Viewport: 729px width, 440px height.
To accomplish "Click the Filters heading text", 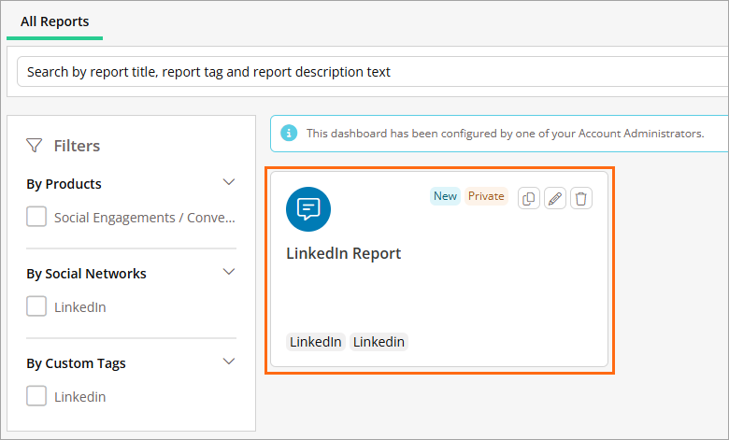I will pos(77,146).
